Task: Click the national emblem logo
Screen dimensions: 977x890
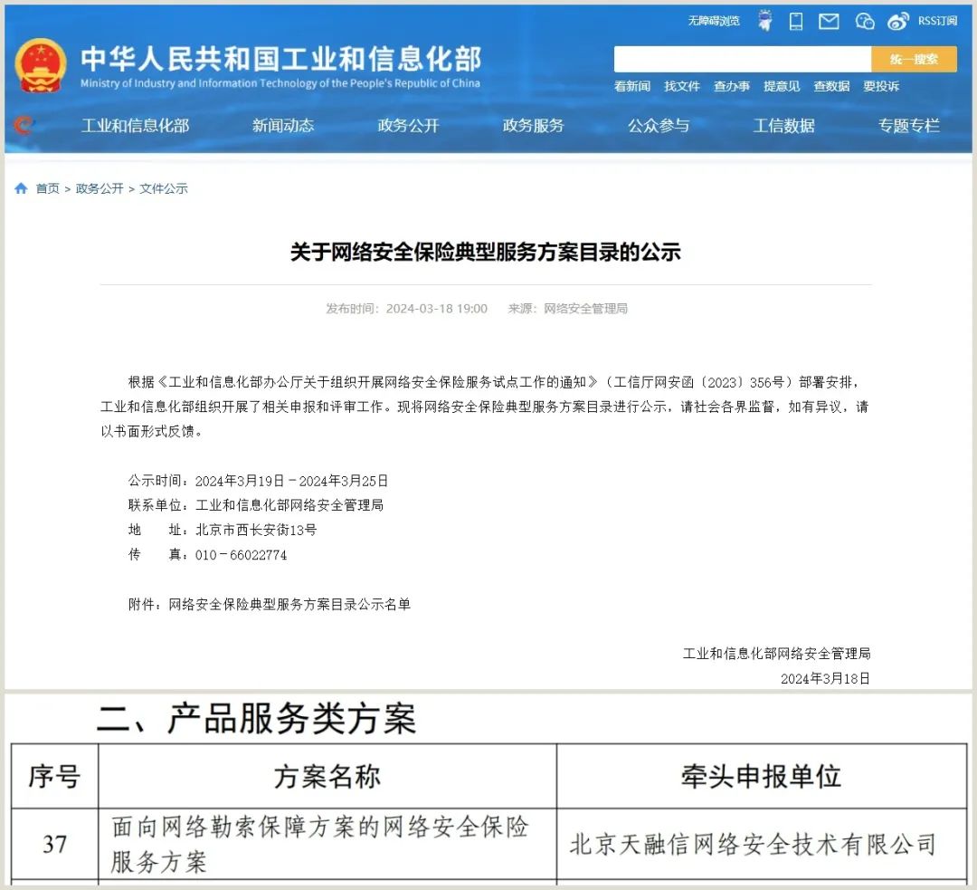Action: [41, 64]
